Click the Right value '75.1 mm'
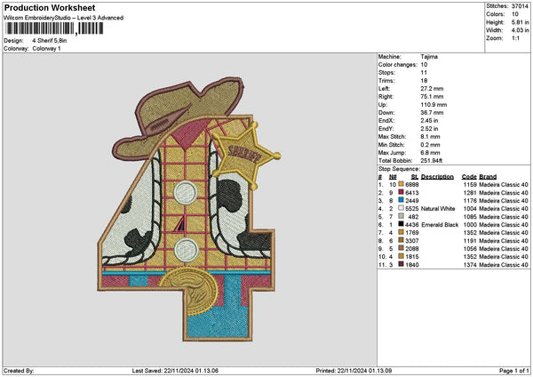Image resolution: width=533 pixels, height=377 pixels. pos(432,97)
